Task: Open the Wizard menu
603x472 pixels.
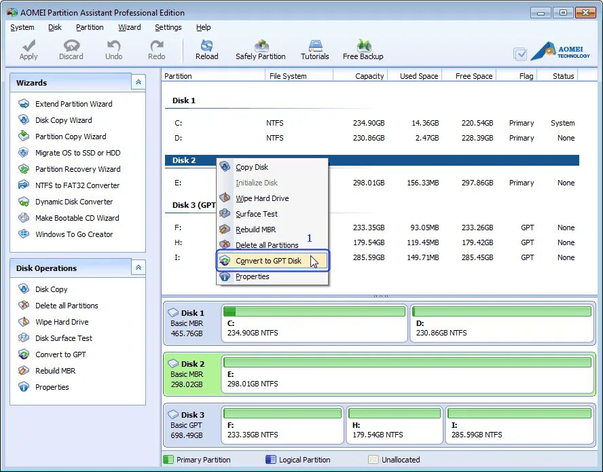Action: [129, 27]
